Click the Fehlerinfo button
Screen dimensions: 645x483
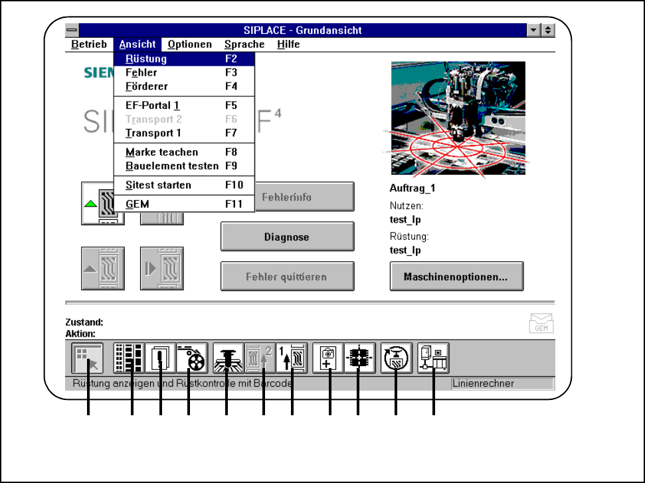[x=304, y=197]
